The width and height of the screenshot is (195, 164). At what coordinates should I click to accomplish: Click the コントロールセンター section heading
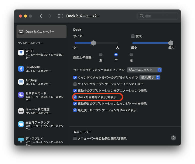[x=30, y=43]
